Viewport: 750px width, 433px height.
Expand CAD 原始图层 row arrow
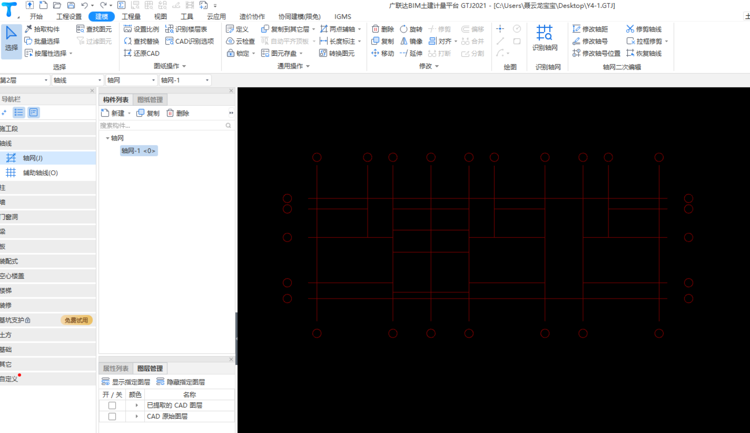137,417
